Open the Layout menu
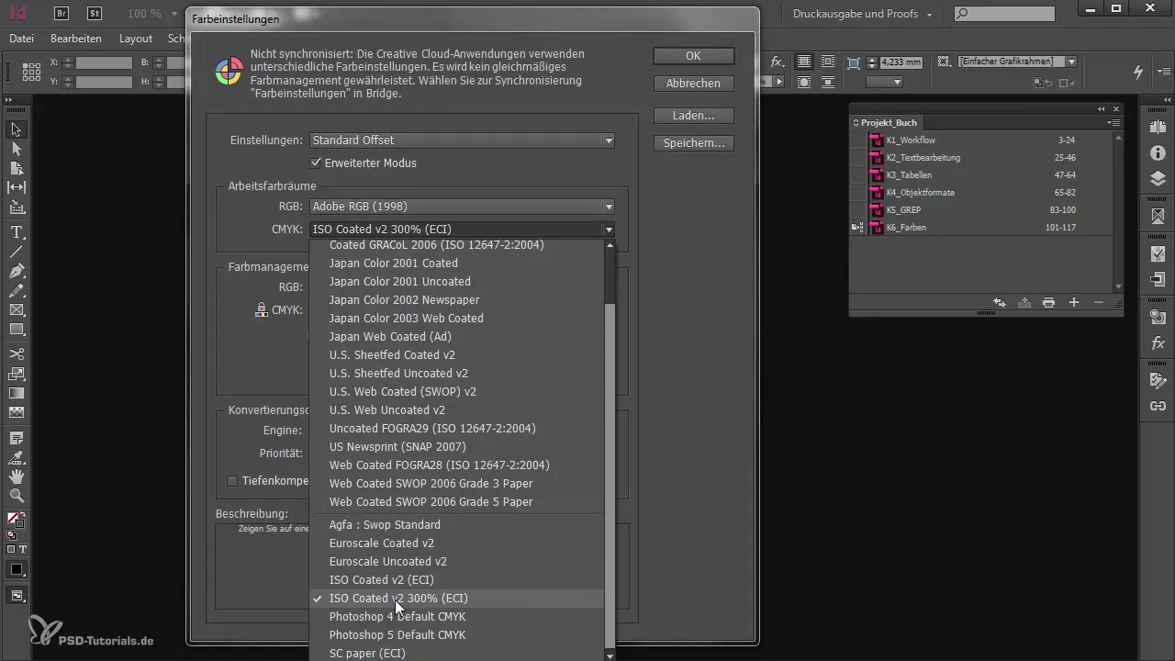Viewport: 1175px width, 661px height. 136,39
